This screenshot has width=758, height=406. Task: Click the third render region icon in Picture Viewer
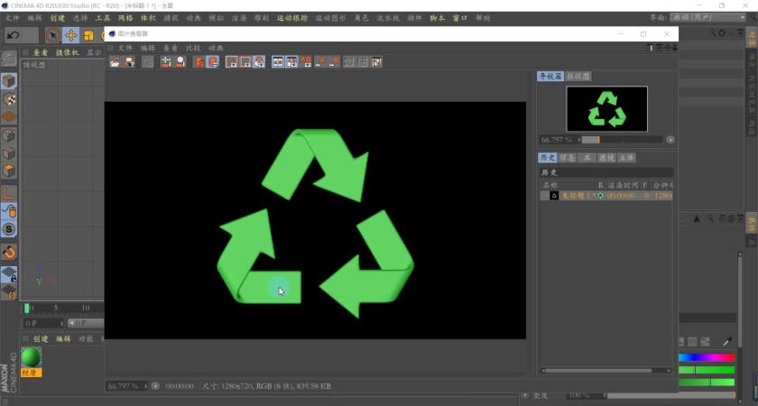[259, 62]
